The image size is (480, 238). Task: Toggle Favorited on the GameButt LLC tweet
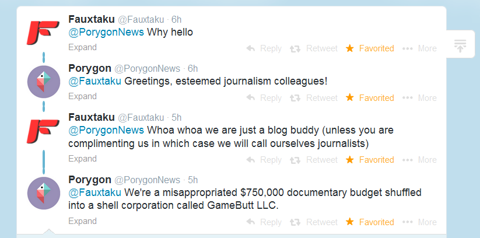click(370, 222)
